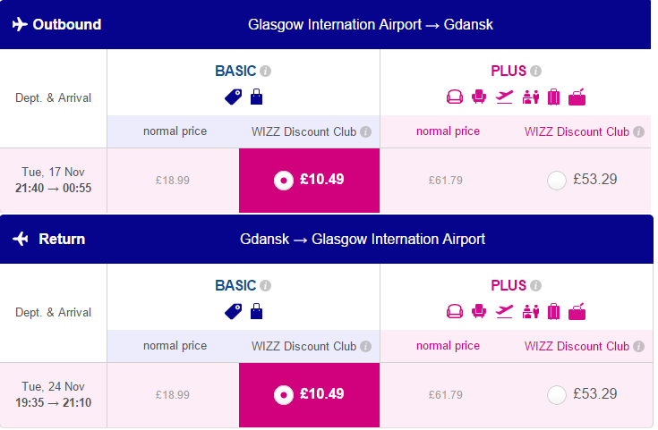The image size is (658, 430).
Task: Click the Return airplane header icon
Action: tap(21, 239)
